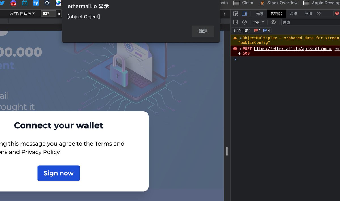Expand the ObjectMultiplex warning message
The image size is (340, 201).
241,38
